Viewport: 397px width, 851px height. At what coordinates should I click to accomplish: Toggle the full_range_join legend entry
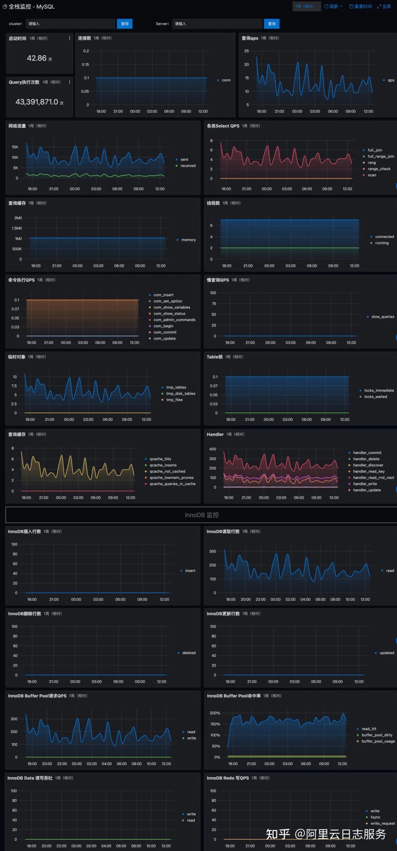click(379, 156)
